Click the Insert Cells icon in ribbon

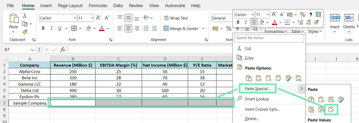(335, 18)
